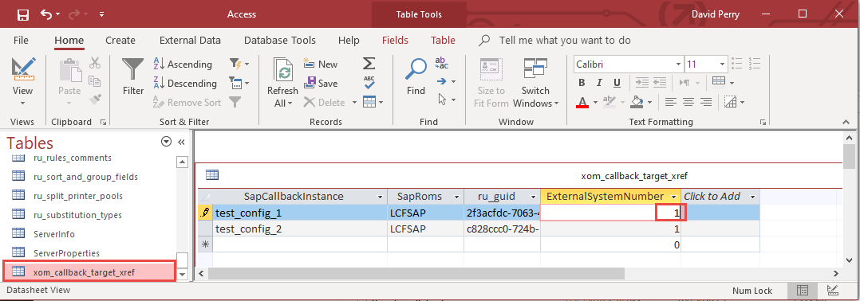Align text center in formatting group
The width and height of the screenshot is (860, 301).
point(688,102)
